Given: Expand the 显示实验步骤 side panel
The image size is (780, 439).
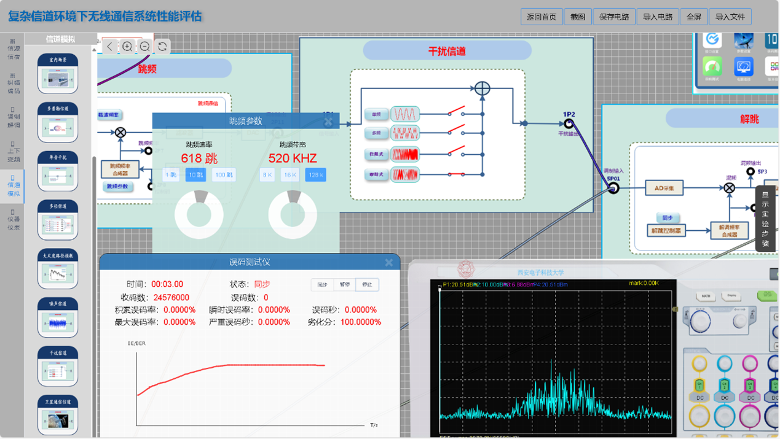Looking at the screenshot, I should [765, 219].
